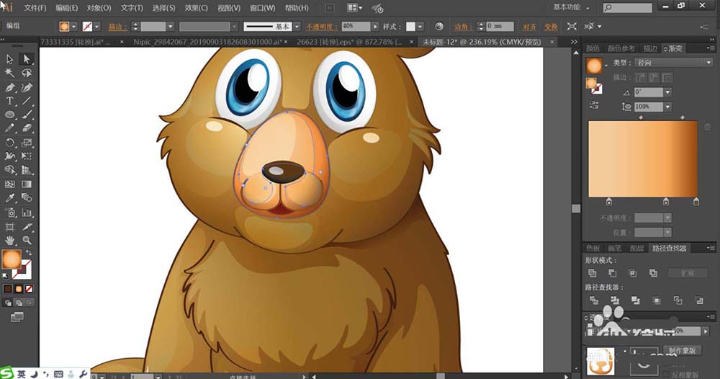Swap fill and stroke arrows
This screenshot has width=720, height=379.
[x=29, y=253]
